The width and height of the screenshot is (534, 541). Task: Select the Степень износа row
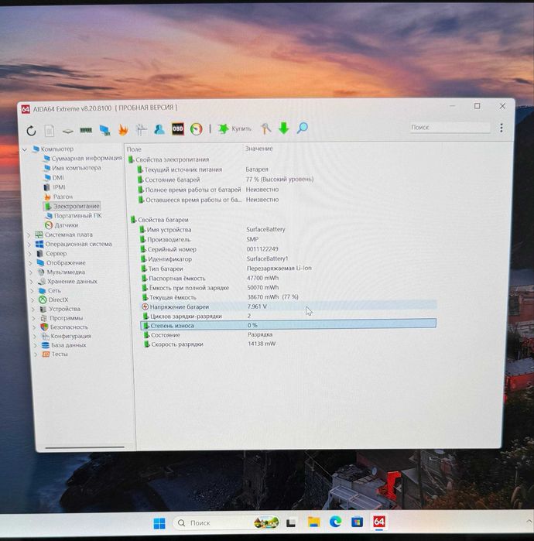coord(289,325)
